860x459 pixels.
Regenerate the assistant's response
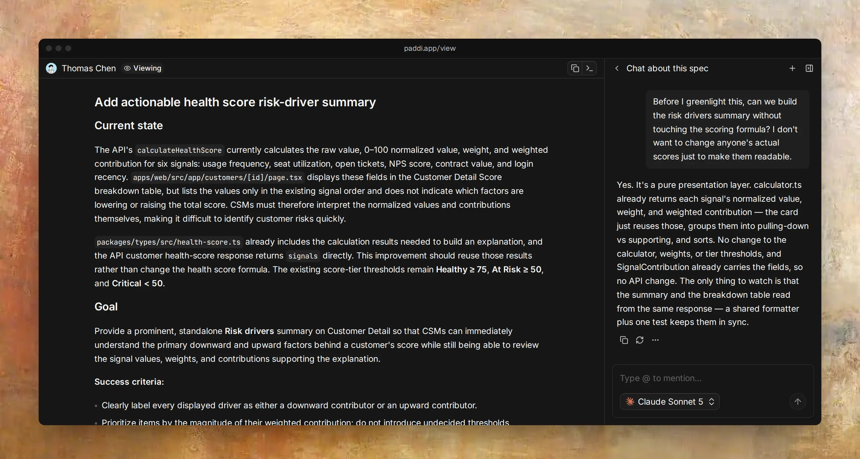point(640,340)
